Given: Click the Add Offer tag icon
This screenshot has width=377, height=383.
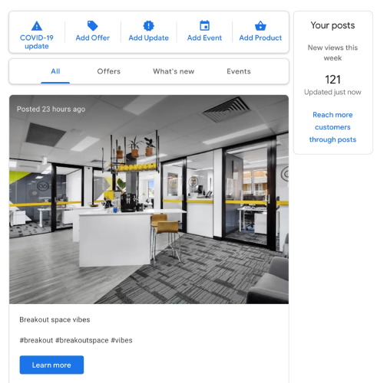Looking at the screenshot, I should point(92,26).
